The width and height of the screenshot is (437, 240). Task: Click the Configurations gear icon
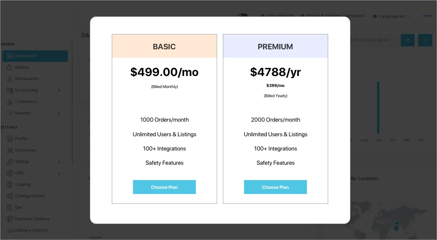click(x=9, y=196)
